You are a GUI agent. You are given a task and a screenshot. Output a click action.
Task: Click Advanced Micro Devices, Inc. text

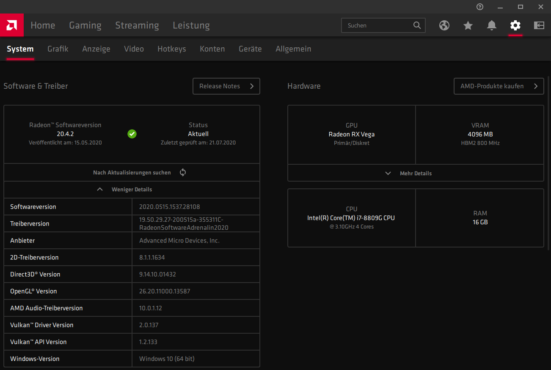coord(179,240)
